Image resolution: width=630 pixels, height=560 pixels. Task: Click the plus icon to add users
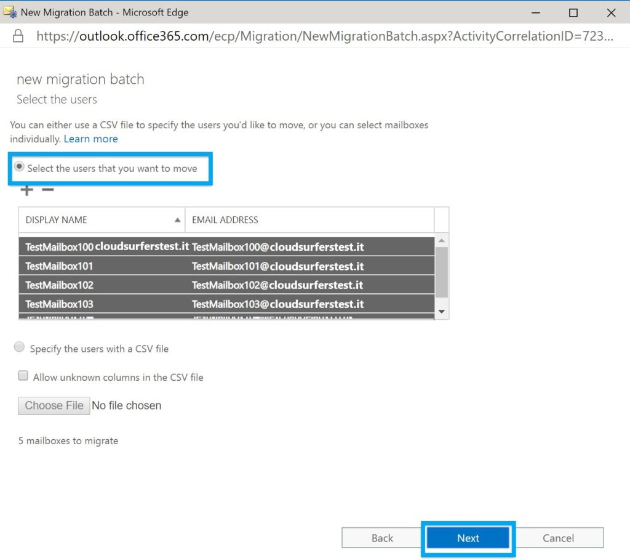point(27,190)
